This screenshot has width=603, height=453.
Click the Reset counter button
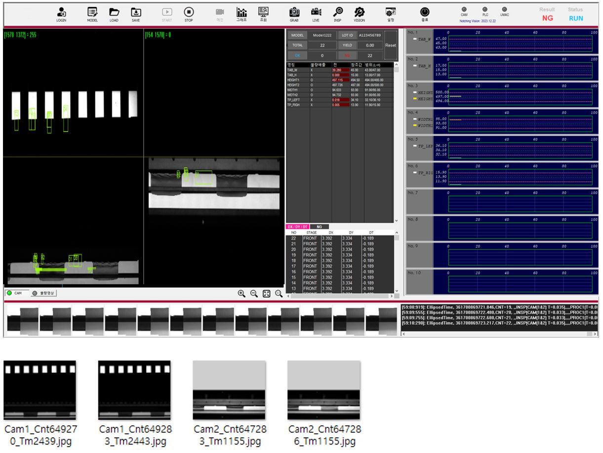coord(390,45)
